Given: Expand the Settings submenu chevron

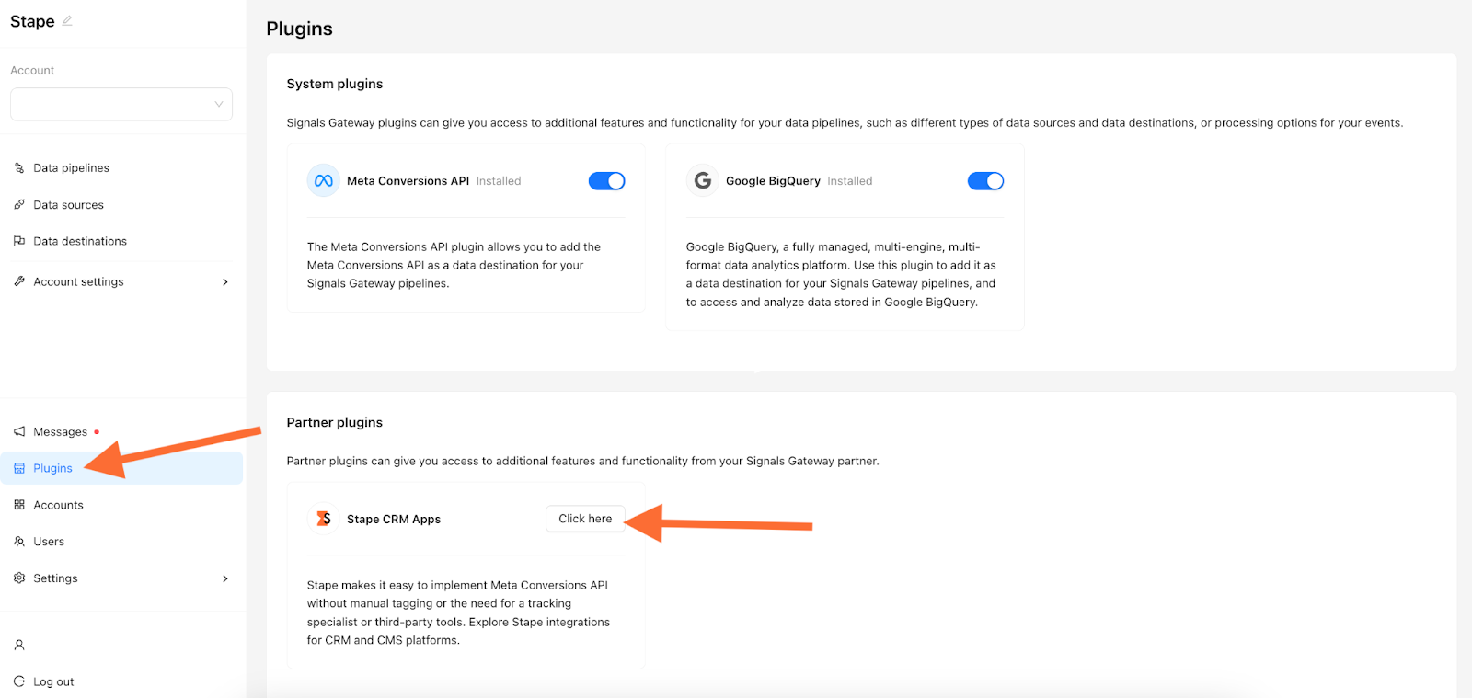Looking at the screenshot, I should click(x=225, y=578).
